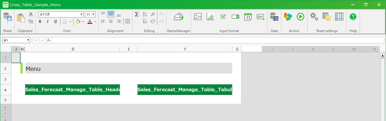Open the NameManager tool

pyautogui.click(x=178, y=17)
